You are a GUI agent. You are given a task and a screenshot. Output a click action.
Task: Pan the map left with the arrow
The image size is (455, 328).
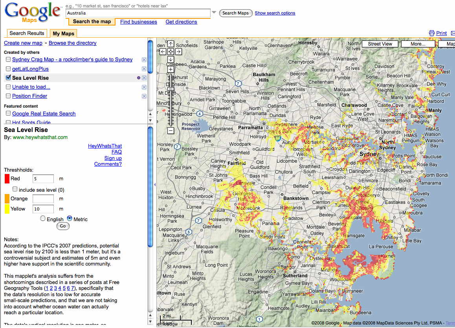point(163,51)
